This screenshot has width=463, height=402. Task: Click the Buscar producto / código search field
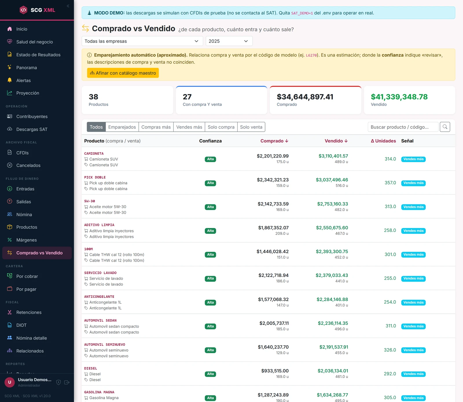403,127
